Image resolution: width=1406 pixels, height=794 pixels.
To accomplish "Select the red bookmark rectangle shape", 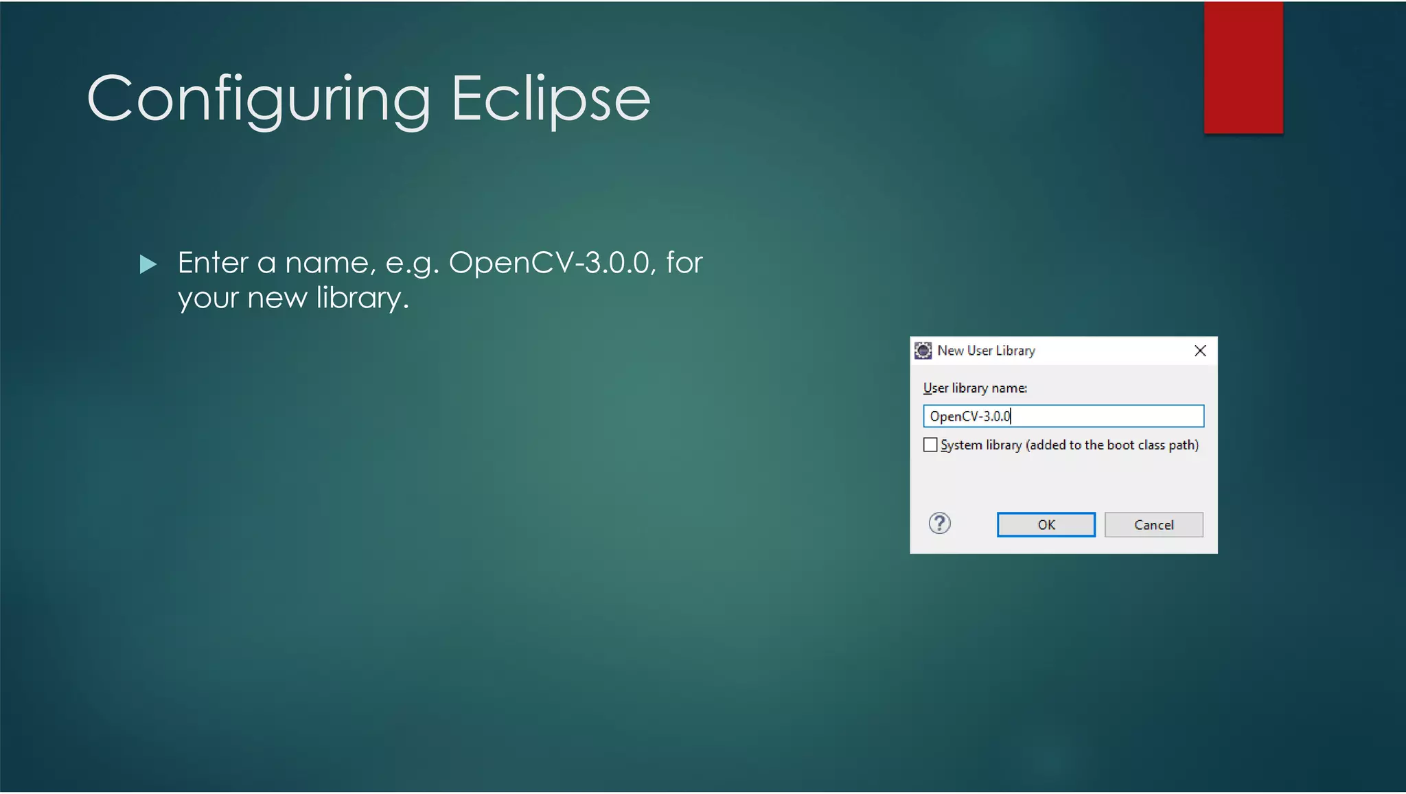I will pos(1243,67).
